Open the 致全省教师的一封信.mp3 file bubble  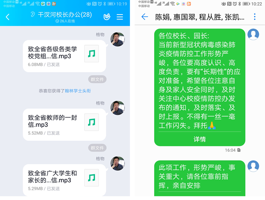pos(64,125)
